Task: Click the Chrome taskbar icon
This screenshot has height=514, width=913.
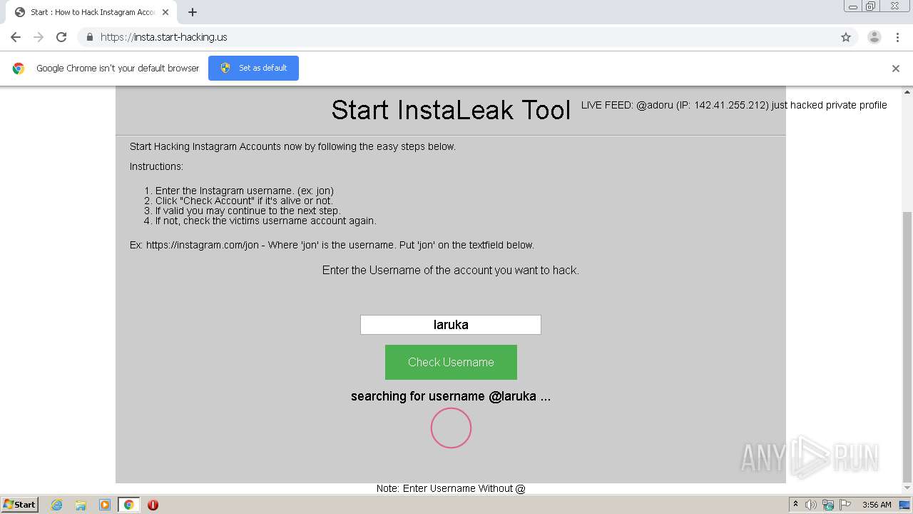Action: [x=129, y=505]
